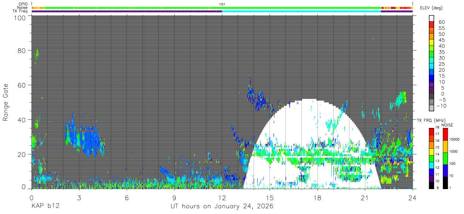Select the TX FRQ (MHz) legend title
Screen dimensions: 464x214
tap(431, 120)
